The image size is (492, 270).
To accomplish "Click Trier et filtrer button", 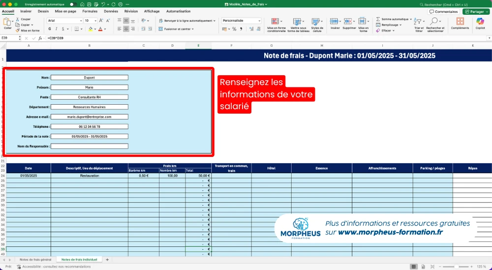I will [x=419, y=25].
